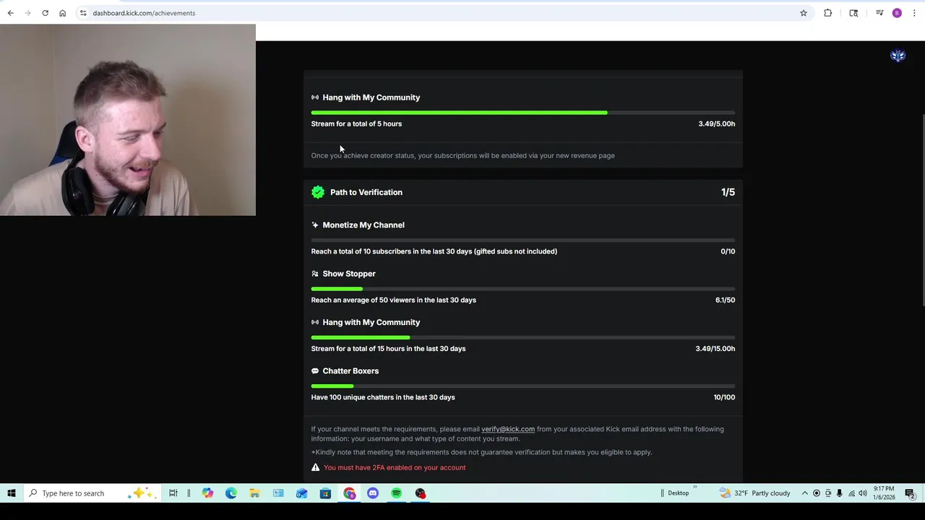The width and height of the screenshot is (925, 520).
Task: Launch Copilot from the taskbar
Action: 207,493
